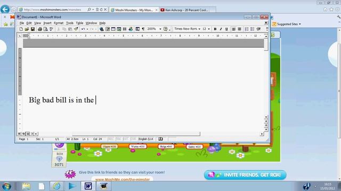
Task: Center align the text
Action: (x=239, y=29)
